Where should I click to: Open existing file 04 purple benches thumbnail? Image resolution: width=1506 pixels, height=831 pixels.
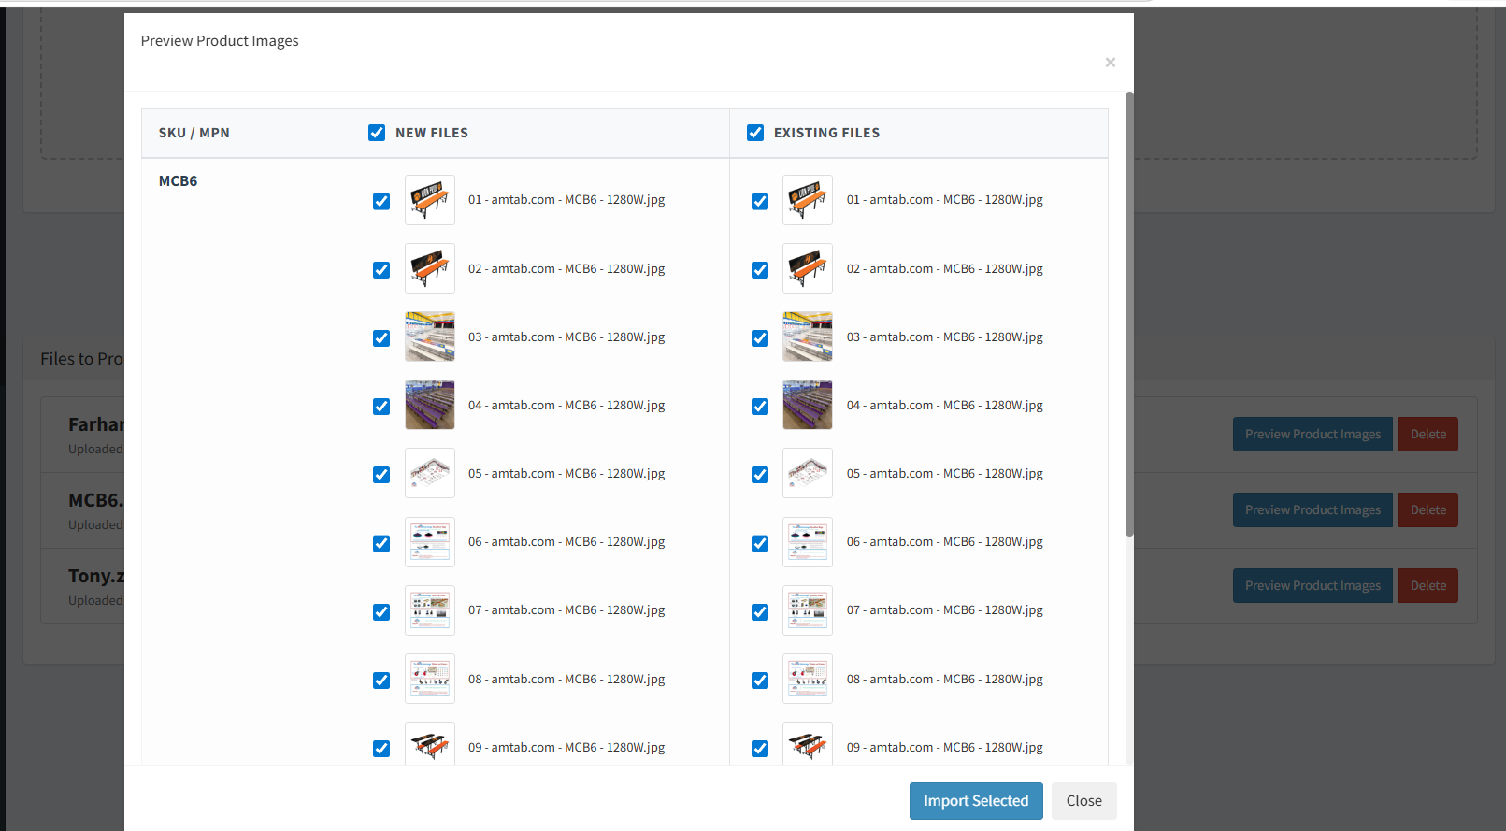click(808, 405)
